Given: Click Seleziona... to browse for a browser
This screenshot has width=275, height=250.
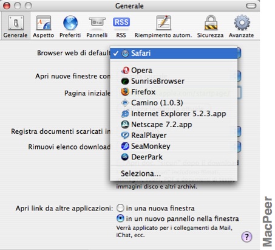Looking at the screenshot, I should coord(174,173).
